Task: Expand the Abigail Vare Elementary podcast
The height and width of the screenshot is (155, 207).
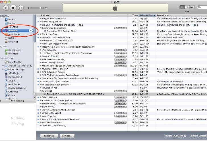Action: point(41,18)
